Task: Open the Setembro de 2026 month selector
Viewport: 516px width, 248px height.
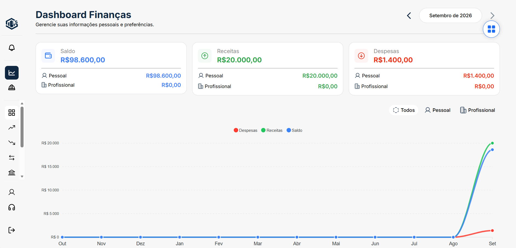Action: click(x=451, y=16)
